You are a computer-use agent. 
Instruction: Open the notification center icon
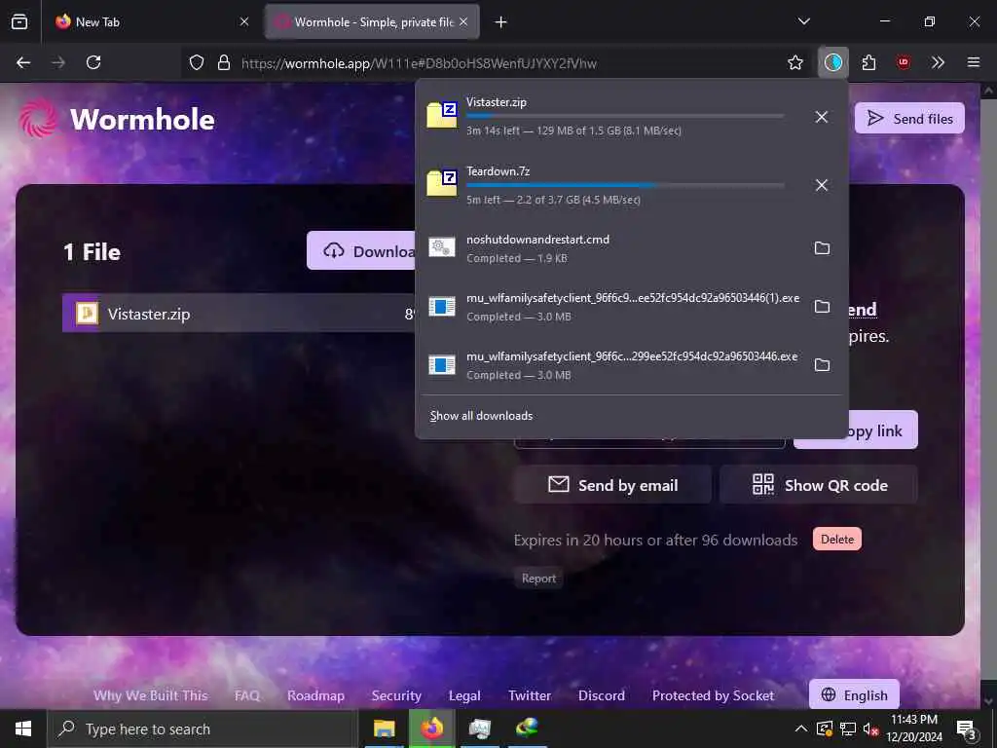point(967,729)
